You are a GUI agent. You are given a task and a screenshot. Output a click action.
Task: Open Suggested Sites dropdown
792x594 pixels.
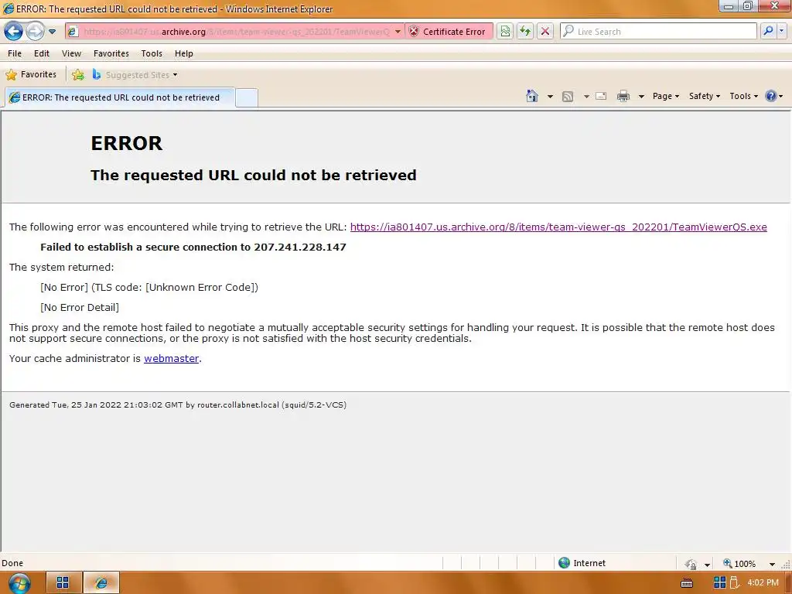click(135, 75)
